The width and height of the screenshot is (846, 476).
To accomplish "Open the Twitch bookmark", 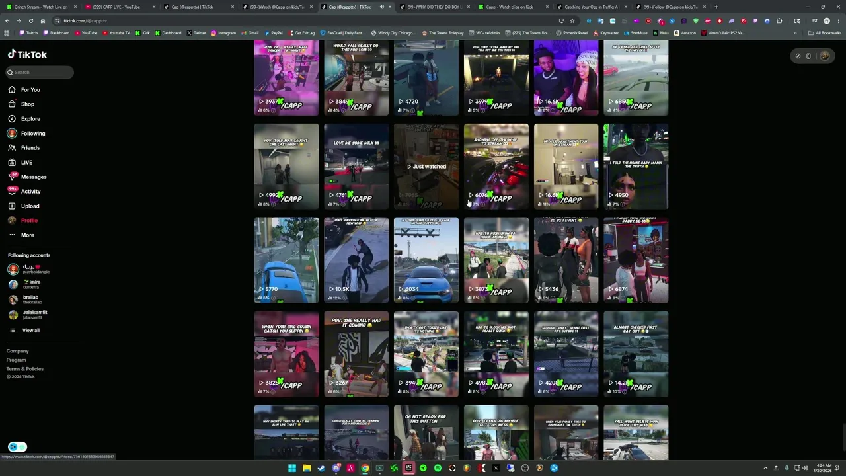I will tap(29, 32).
